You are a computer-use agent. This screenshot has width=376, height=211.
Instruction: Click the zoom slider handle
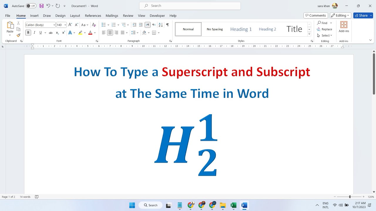[x=350, y=197]
